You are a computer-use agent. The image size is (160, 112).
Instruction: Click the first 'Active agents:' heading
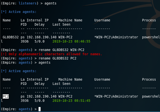(x=19, y=12)
